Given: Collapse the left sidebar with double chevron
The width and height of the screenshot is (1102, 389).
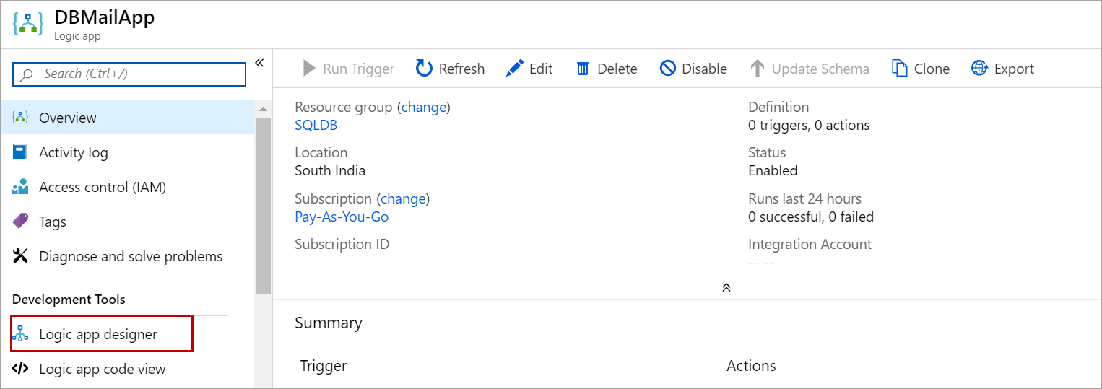Looking at the screenshot, I should coord(259,63).
